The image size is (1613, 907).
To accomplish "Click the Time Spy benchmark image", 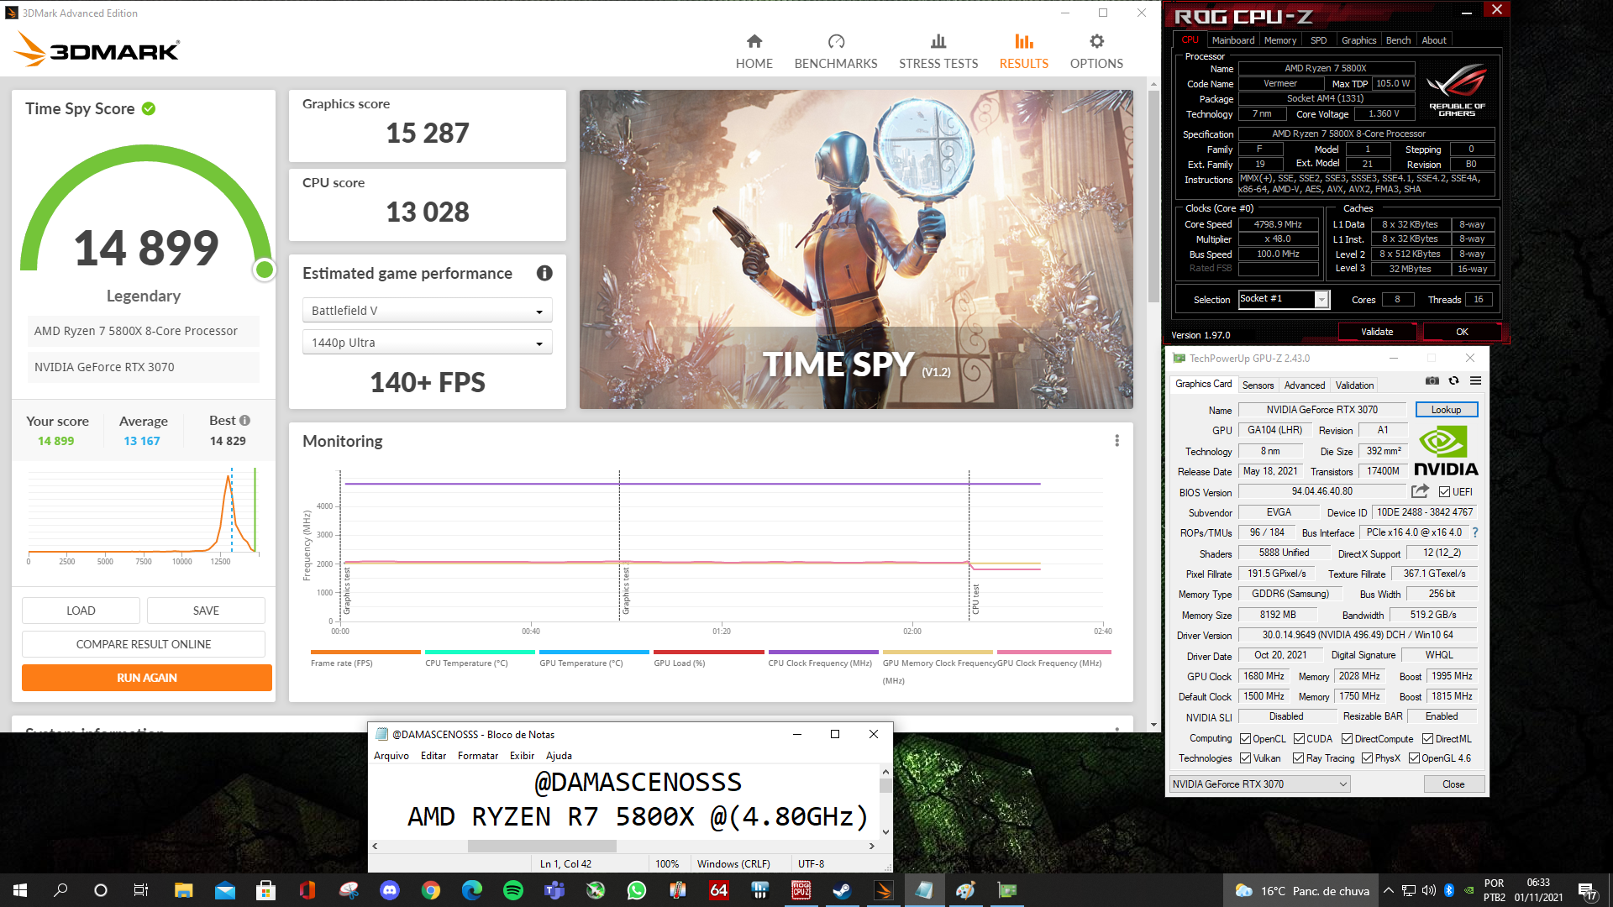I will click(x=856, y=249).
